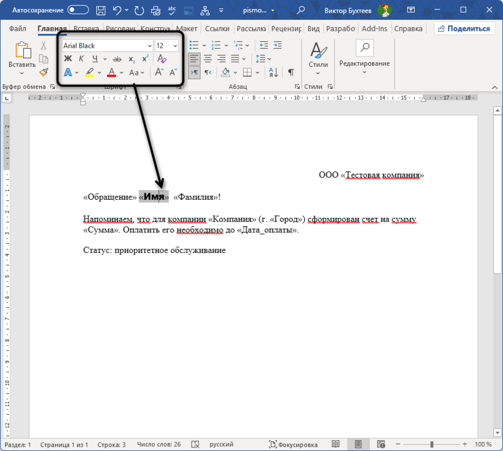
Task: Open the Стили gallery
Action: [x=318, y=59]
